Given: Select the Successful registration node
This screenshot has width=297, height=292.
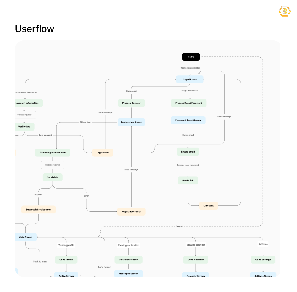Looking at the screenshot, I should point(38,210).
